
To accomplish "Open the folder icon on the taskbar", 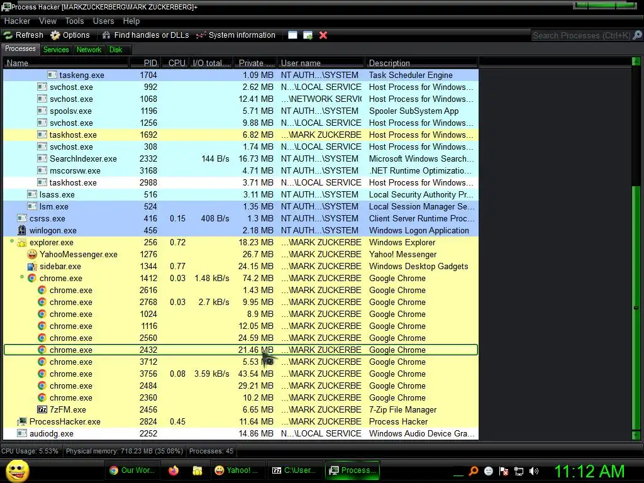I will 197,470.
